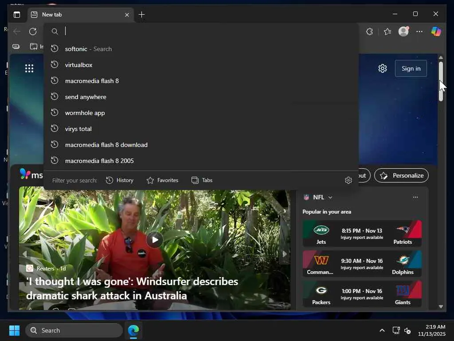This screenshot has height=341, width=454.
Task: Open the tab actions menu icon
Action: [x=17, y=15]
